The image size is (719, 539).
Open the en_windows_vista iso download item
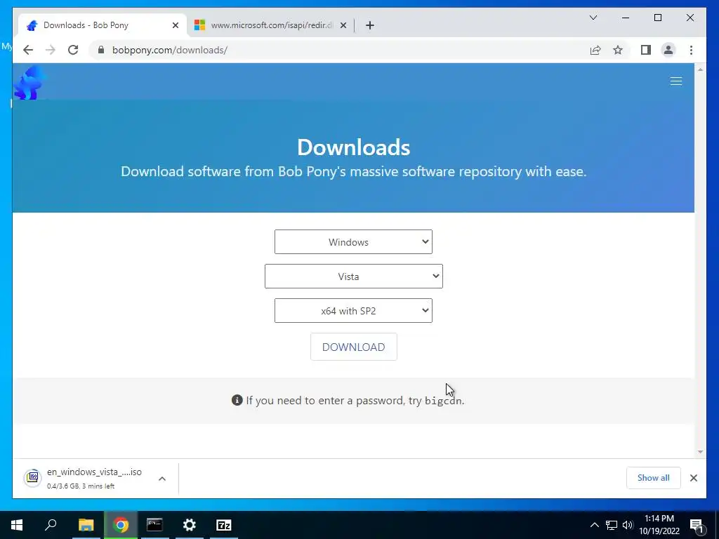(94, 478)
